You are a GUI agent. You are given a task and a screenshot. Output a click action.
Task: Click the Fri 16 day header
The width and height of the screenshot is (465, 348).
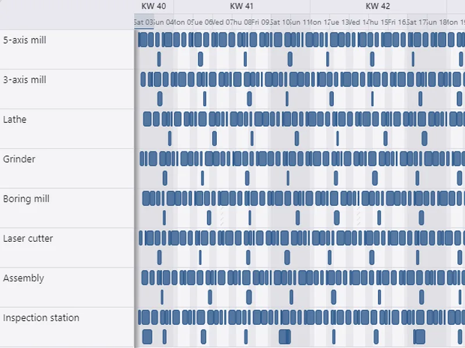[x=398, y=22]
